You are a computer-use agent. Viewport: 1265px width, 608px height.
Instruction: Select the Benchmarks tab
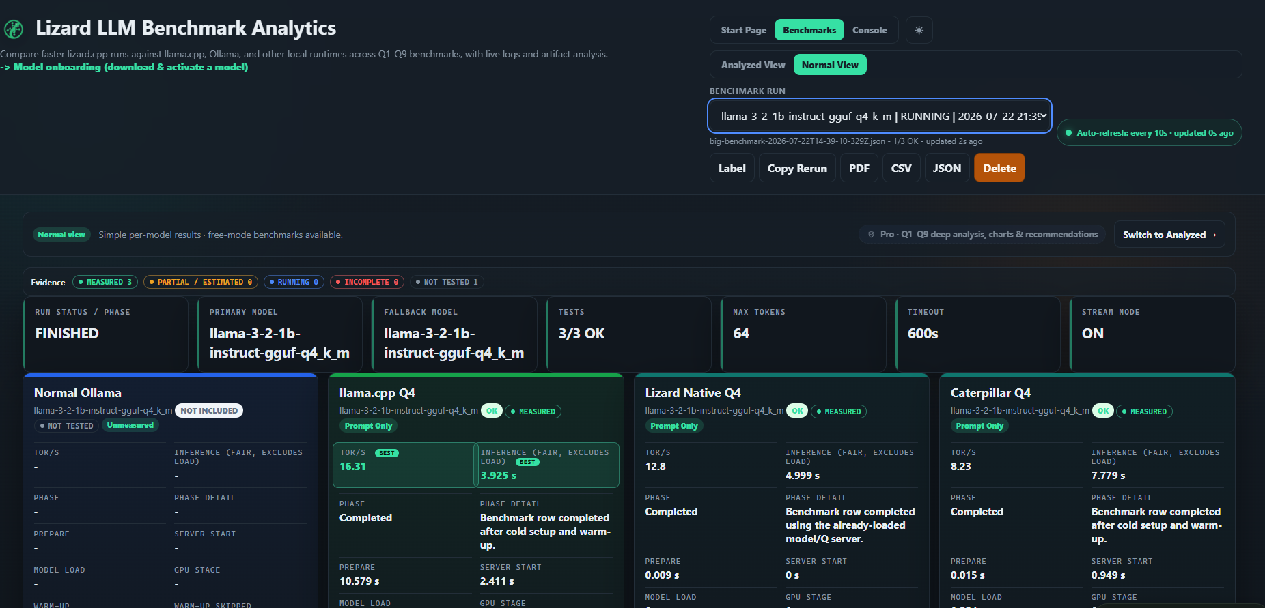pyautogui.click(x=809, y=30)
